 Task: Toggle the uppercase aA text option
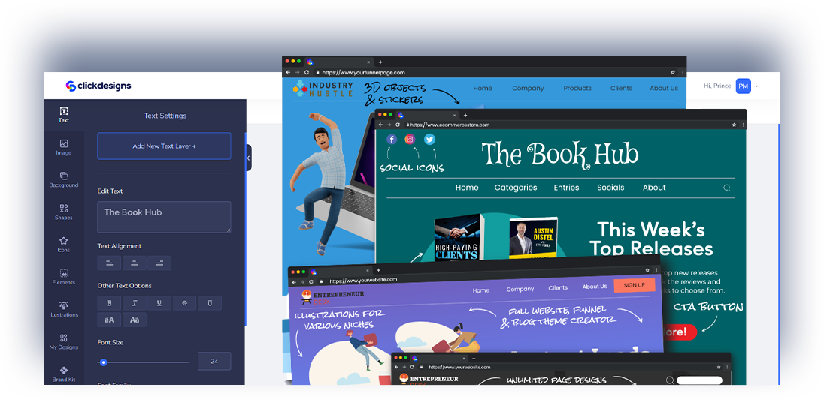109,320
